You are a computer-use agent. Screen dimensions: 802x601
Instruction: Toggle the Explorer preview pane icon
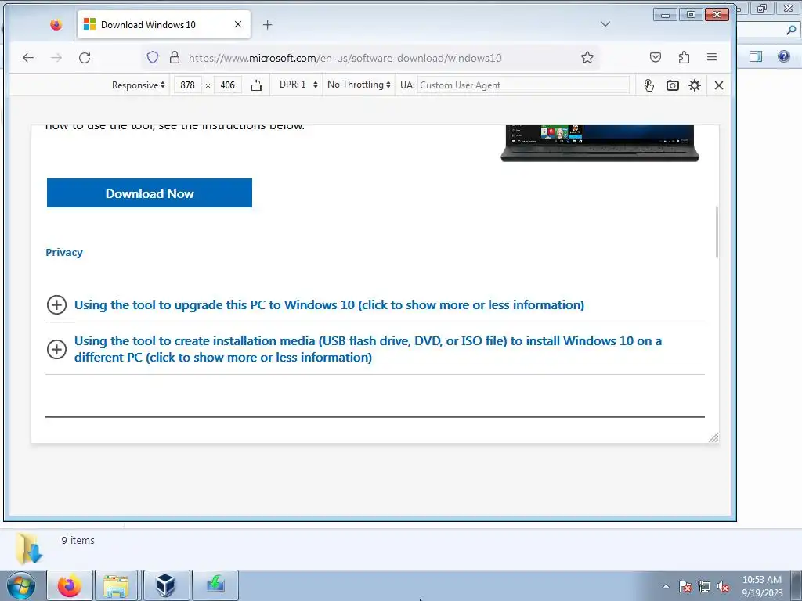tap(756, 56)
